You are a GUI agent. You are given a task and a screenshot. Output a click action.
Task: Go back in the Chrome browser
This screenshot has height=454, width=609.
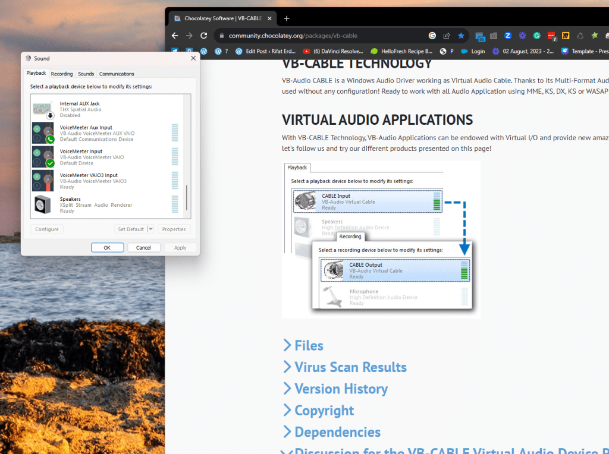pyautogui.click(x=175, y=36)
